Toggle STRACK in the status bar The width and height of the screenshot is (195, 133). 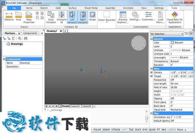116,130
